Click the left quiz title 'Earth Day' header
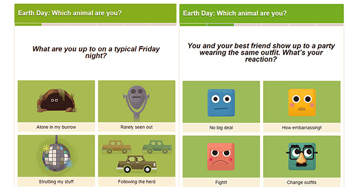 (x=70, y=13)
